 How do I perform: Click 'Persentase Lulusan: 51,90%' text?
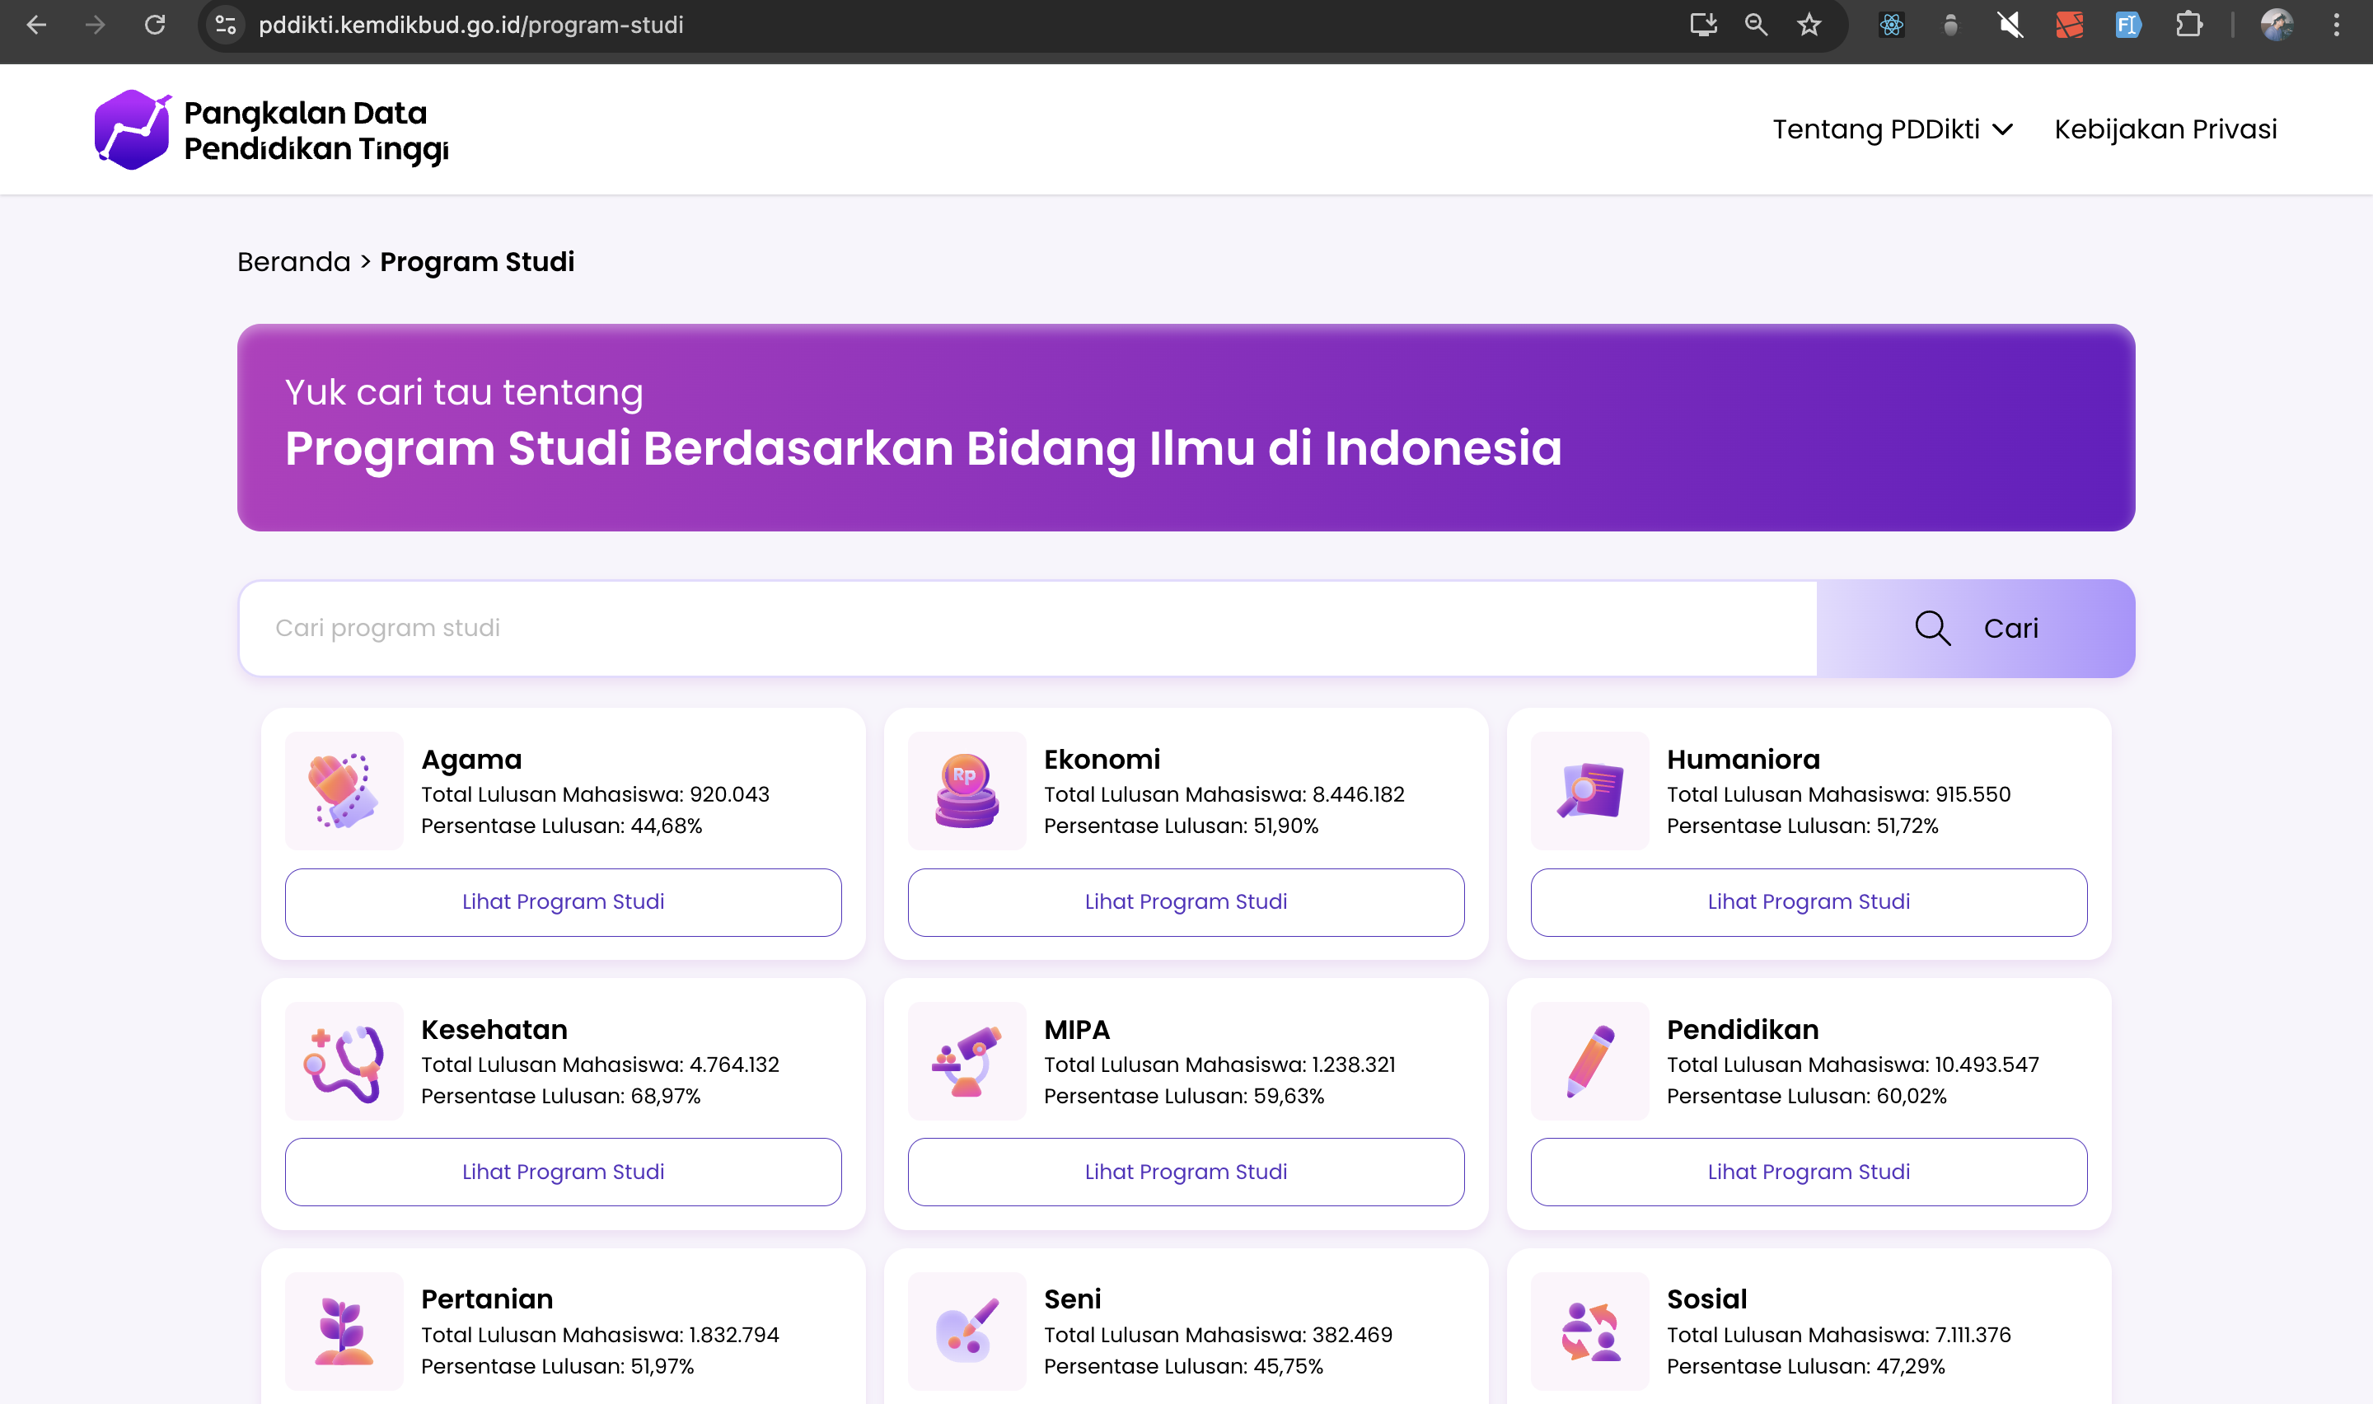(1182, 826)
